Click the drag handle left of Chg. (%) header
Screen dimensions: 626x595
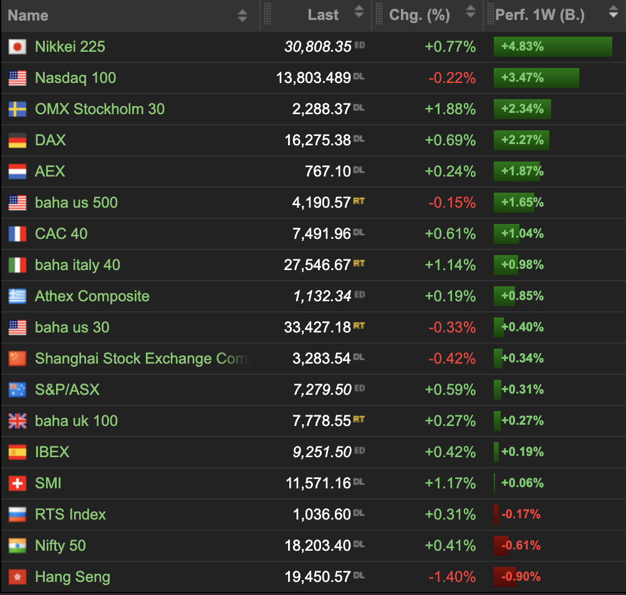click(x=379, y=14)
